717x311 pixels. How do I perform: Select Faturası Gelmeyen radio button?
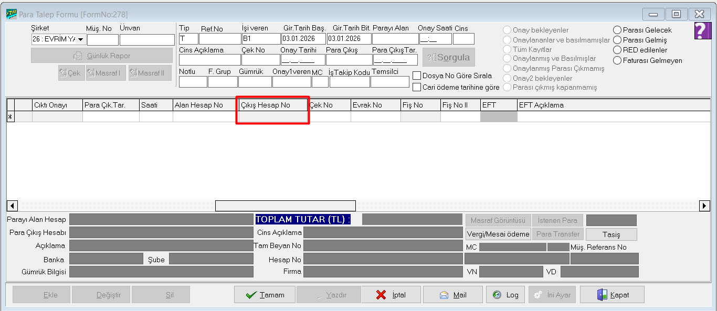(x=617, y=60)
